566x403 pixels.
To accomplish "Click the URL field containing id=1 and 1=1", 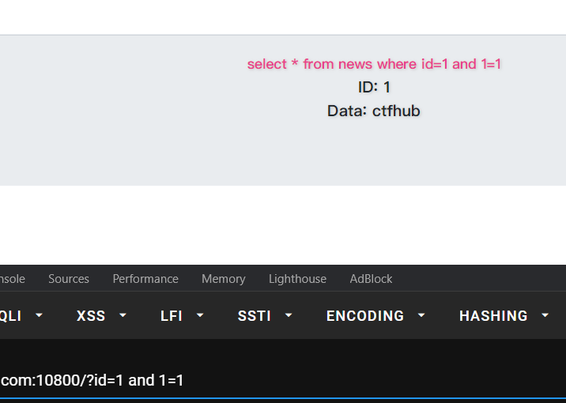I will tap(283, 380).
